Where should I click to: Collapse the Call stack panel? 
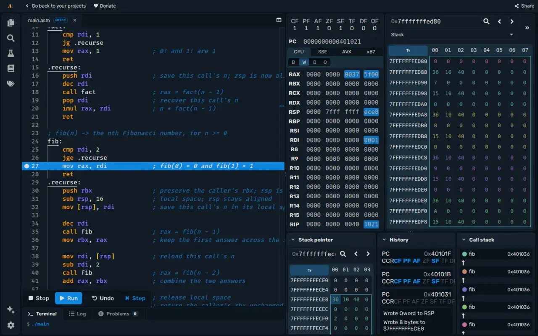(x=464, y=240)
